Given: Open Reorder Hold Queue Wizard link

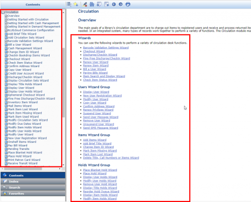Looking at the screenshot, I should click(101, 191).
